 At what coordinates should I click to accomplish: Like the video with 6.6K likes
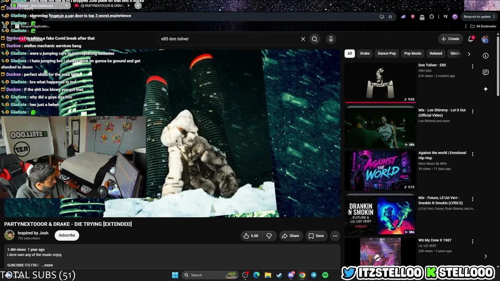pyautogui.click(x=251, y=236)
